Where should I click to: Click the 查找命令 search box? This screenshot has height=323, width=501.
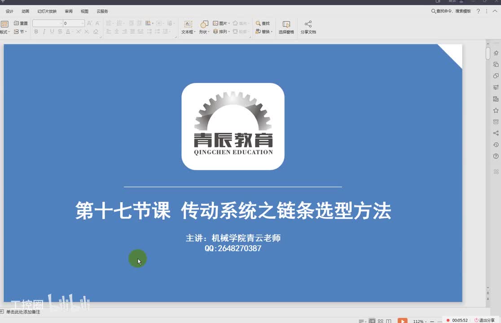point(451,11)
